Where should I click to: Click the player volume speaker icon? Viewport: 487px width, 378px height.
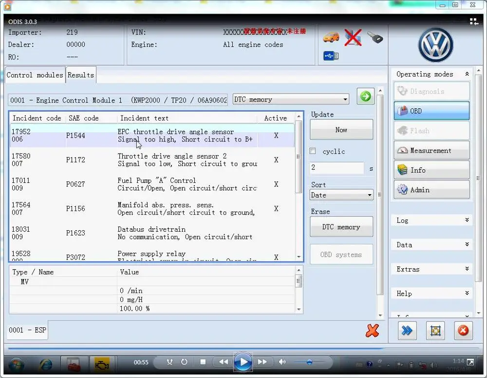pyautogui.click(x=281, y=362)
